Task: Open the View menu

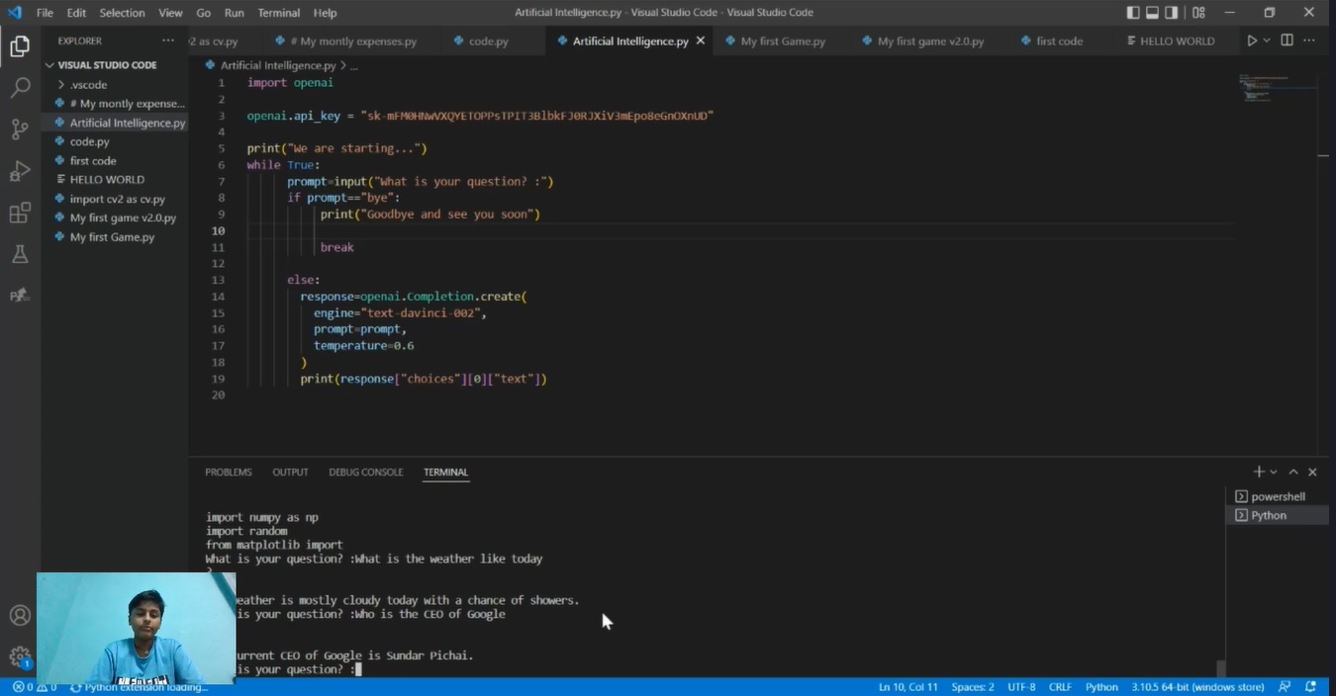Action: (170, 13)
